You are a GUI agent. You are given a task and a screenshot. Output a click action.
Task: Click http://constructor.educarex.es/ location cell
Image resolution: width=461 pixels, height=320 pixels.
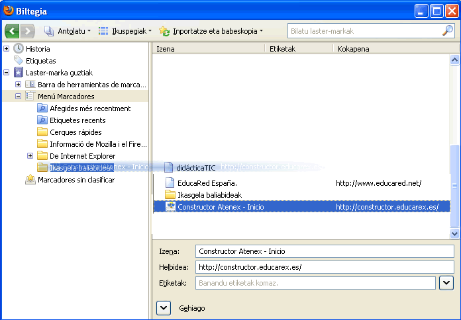pyautogui.click(x=387, y=207)
